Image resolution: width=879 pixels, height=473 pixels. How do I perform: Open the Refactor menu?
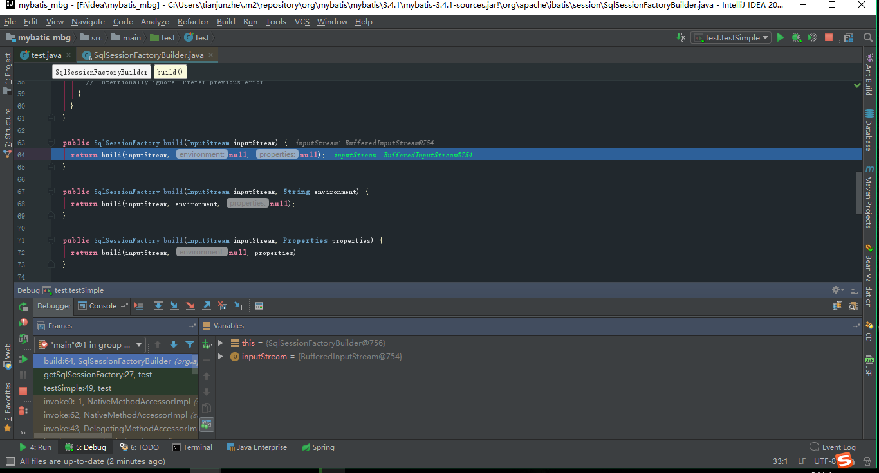pos(193,21)
